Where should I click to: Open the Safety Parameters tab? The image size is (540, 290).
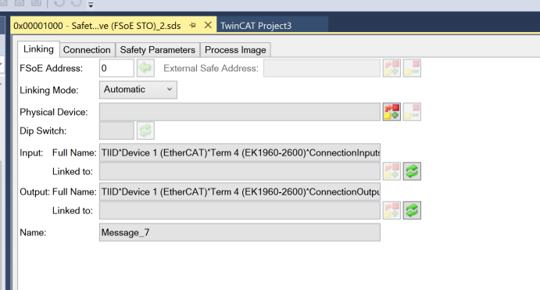[x=157, y=50]
